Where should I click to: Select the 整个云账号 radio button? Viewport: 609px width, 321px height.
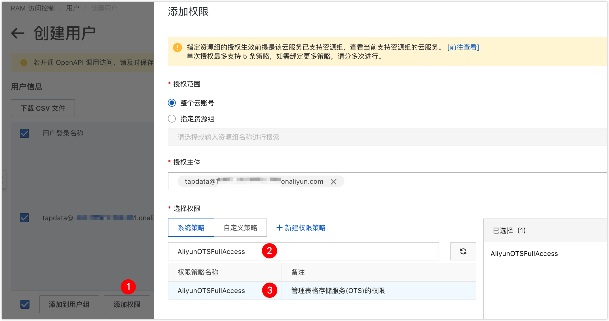172,103
